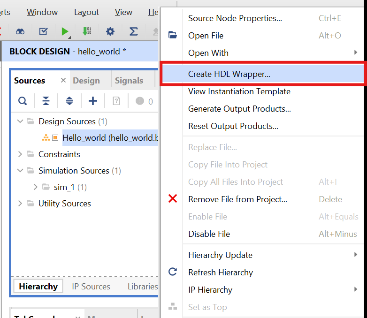Choose Generate Output Products menu entry
Screen dimensions: 367x318
point(239,109)
